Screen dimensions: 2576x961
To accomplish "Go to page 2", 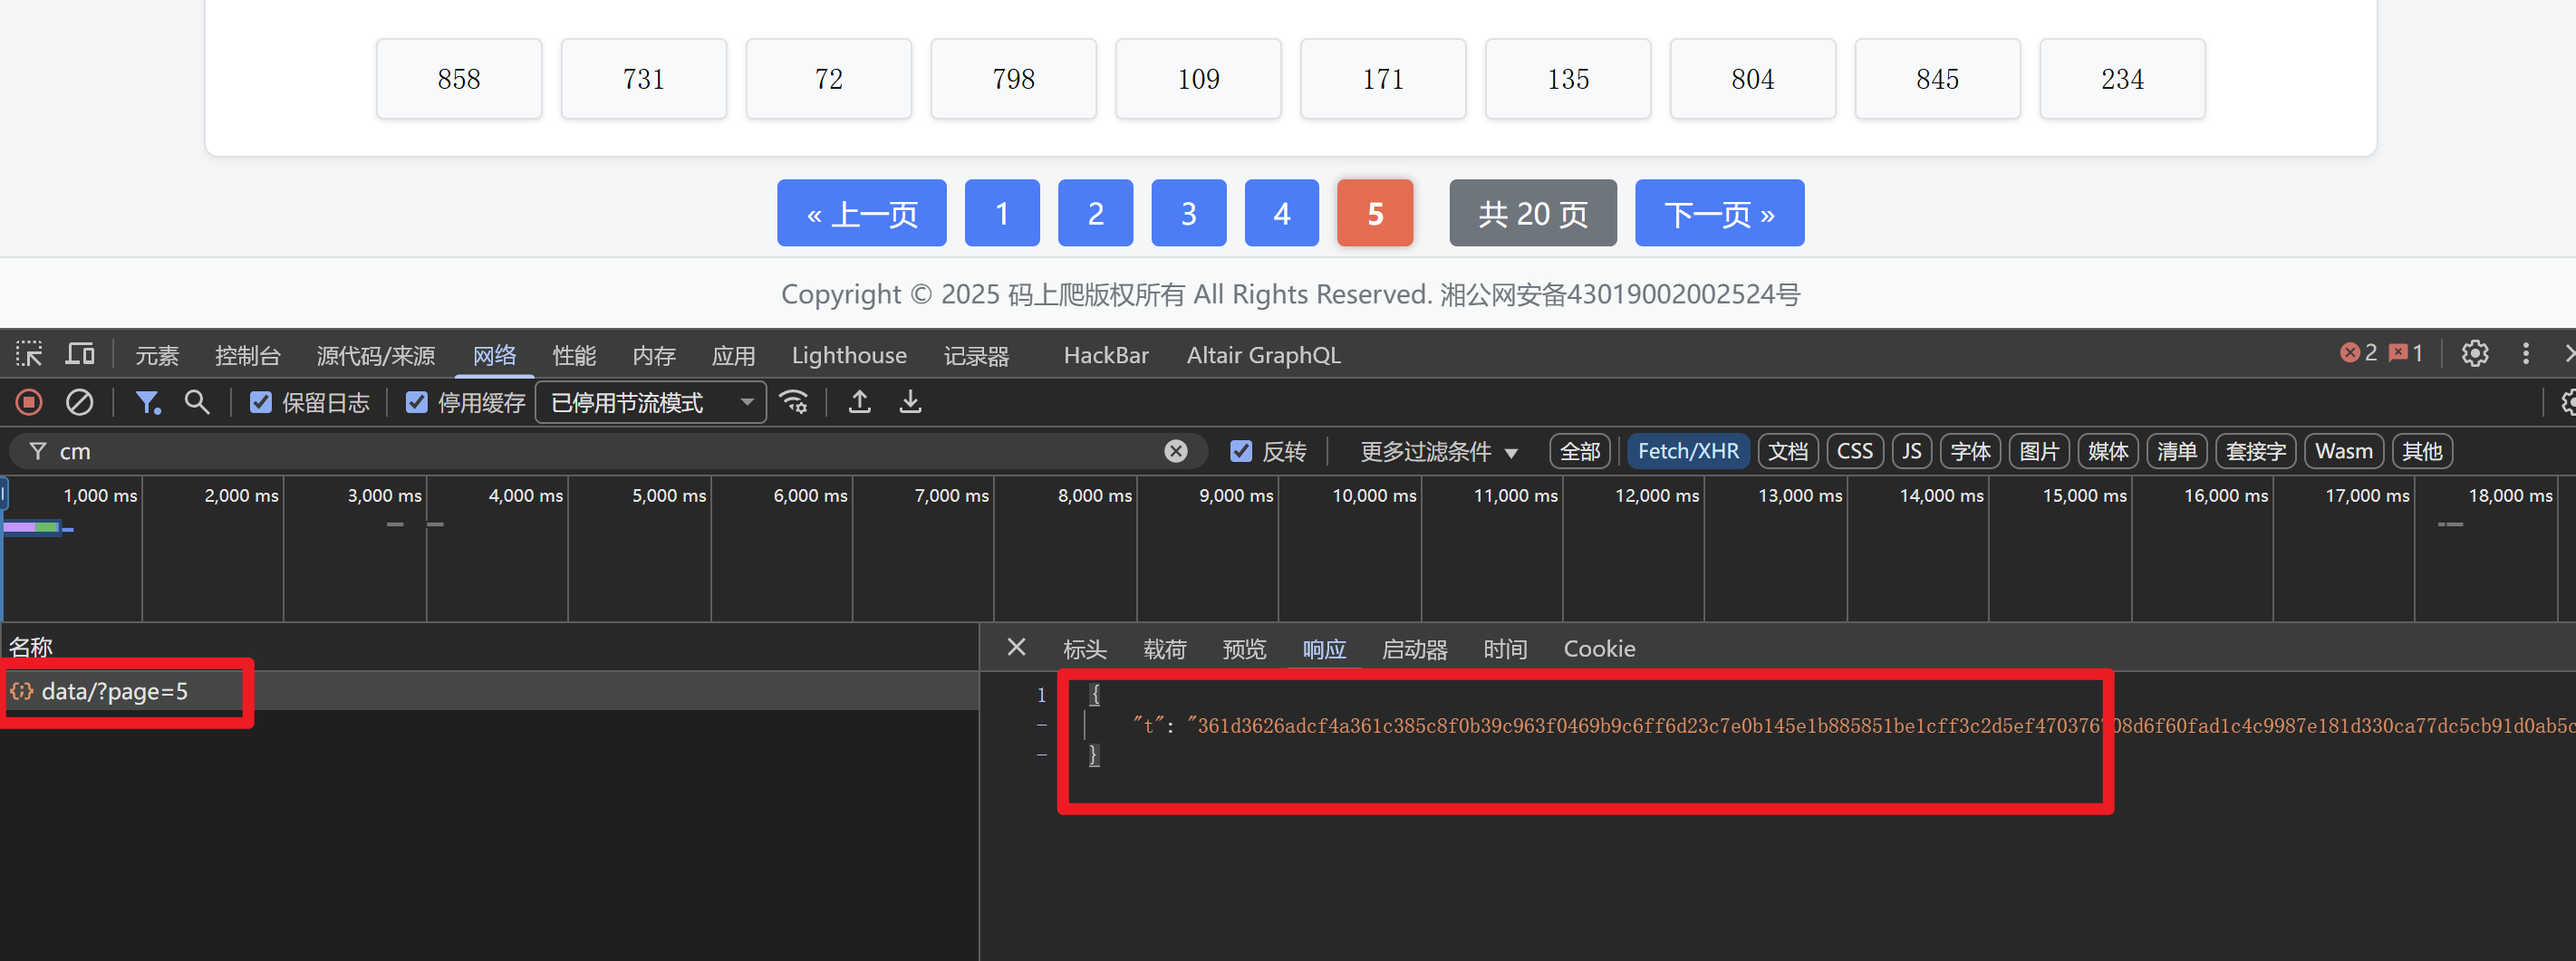I will pos(1095,213).
